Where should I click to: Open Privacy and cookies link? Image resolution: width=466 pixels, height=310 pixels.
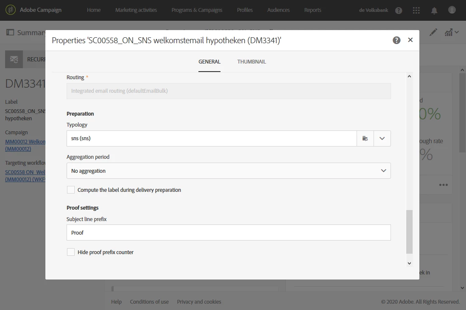199,302
